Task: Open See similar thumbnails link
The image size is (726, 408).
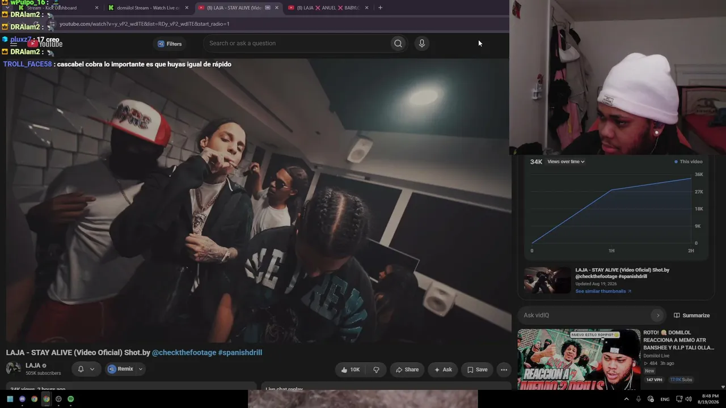Action: pyautogui.click(x=603, y=291)
